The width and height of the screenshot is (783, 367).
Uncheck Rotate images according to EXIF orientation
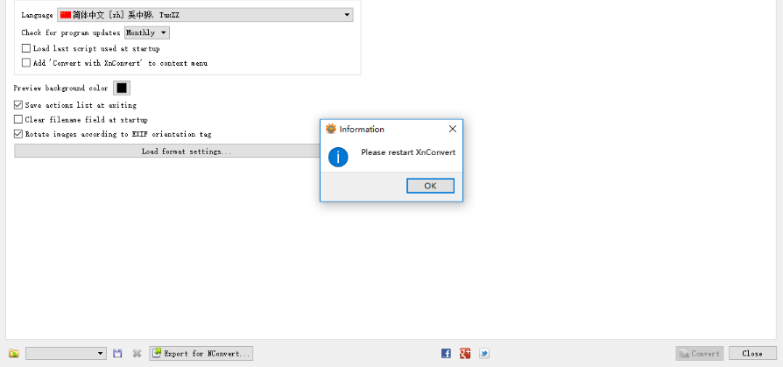click(18, 134)
